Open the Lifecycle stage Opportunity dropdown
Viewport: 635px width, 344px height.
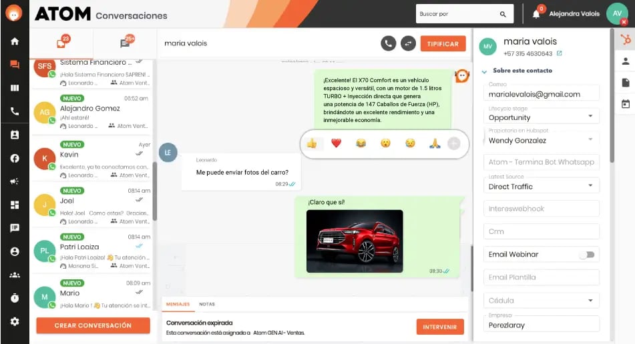pyautogui.click(x=541, y=117)
